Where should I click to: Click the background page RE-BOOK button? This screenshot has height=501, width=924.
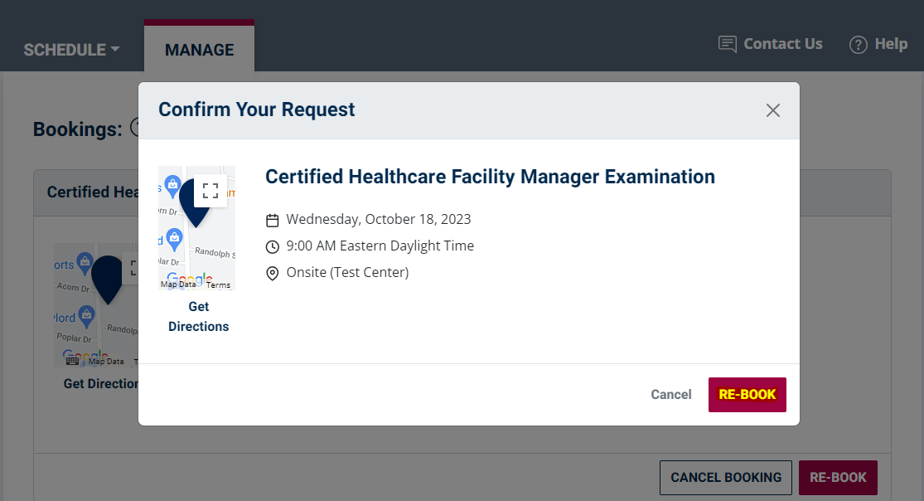[x=837, y=478]
